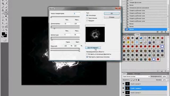The image size is (170, 96).
Task: Reset default foreground and background colors
Action: [x=2, y=37]
